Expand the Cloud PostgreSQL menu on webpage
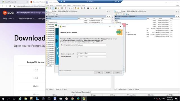Screen dimensions: 180x101 [x=26, y=19]
